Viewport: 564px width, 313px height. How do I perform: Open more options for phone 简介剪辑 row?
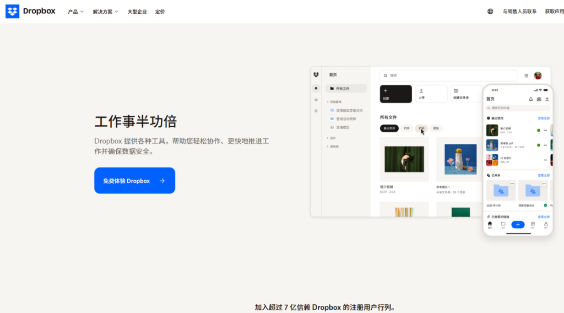(x=545, y=130)
